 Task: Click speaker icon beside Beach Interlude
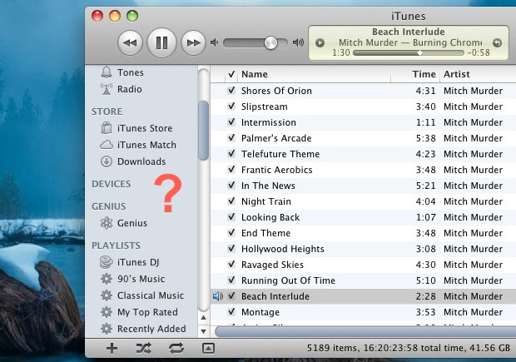(217, 296)
